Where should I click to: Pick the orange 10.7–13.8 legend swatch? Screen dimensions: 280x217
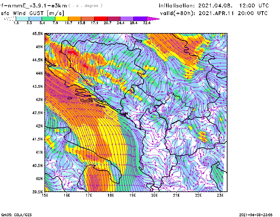click(x=75, y=19)
